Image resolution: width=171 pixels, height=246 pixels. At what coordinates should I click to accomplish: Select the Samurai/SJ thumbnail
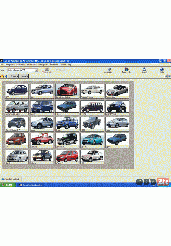coord(67,141)
